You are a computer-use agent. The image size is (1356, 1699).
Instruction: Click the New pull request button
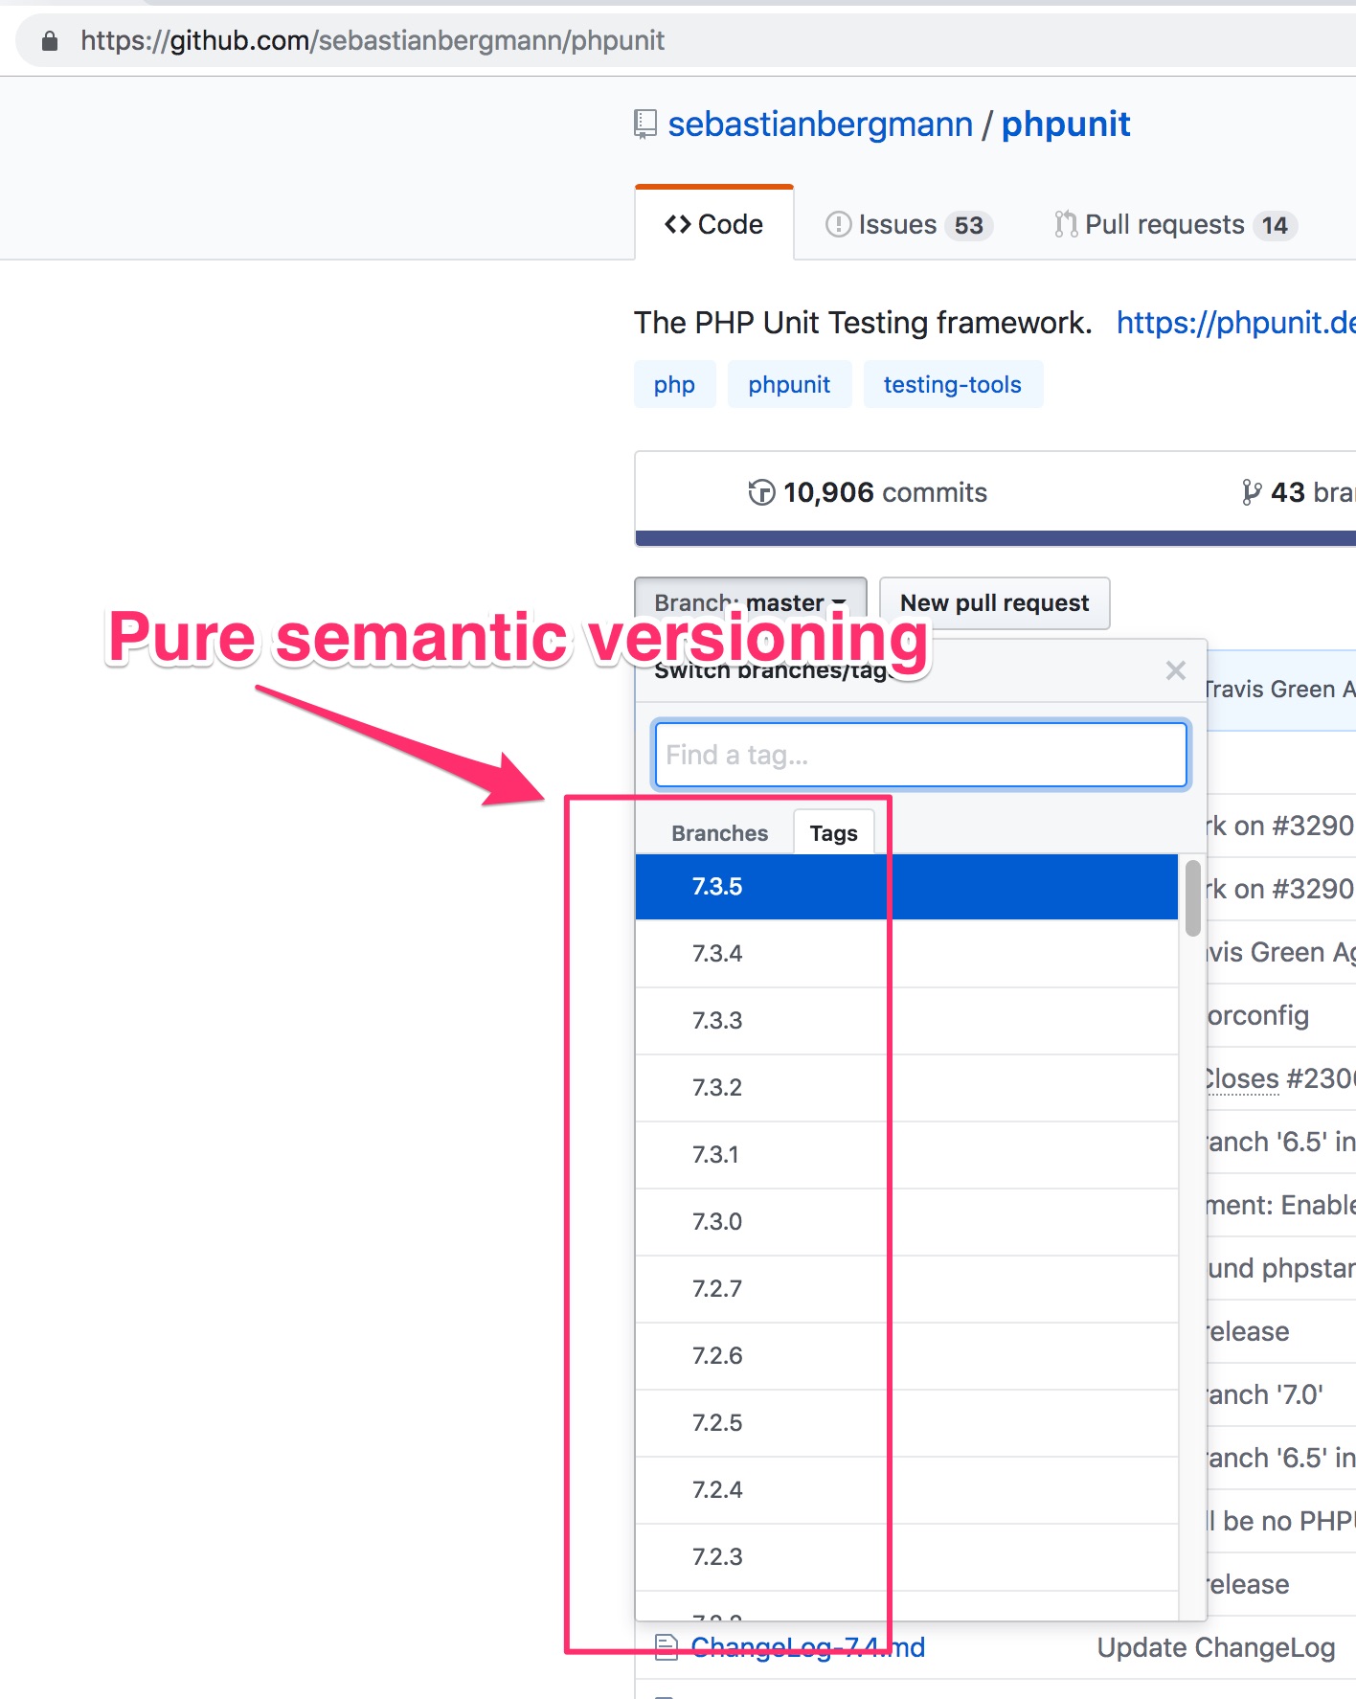pos(994,602)
